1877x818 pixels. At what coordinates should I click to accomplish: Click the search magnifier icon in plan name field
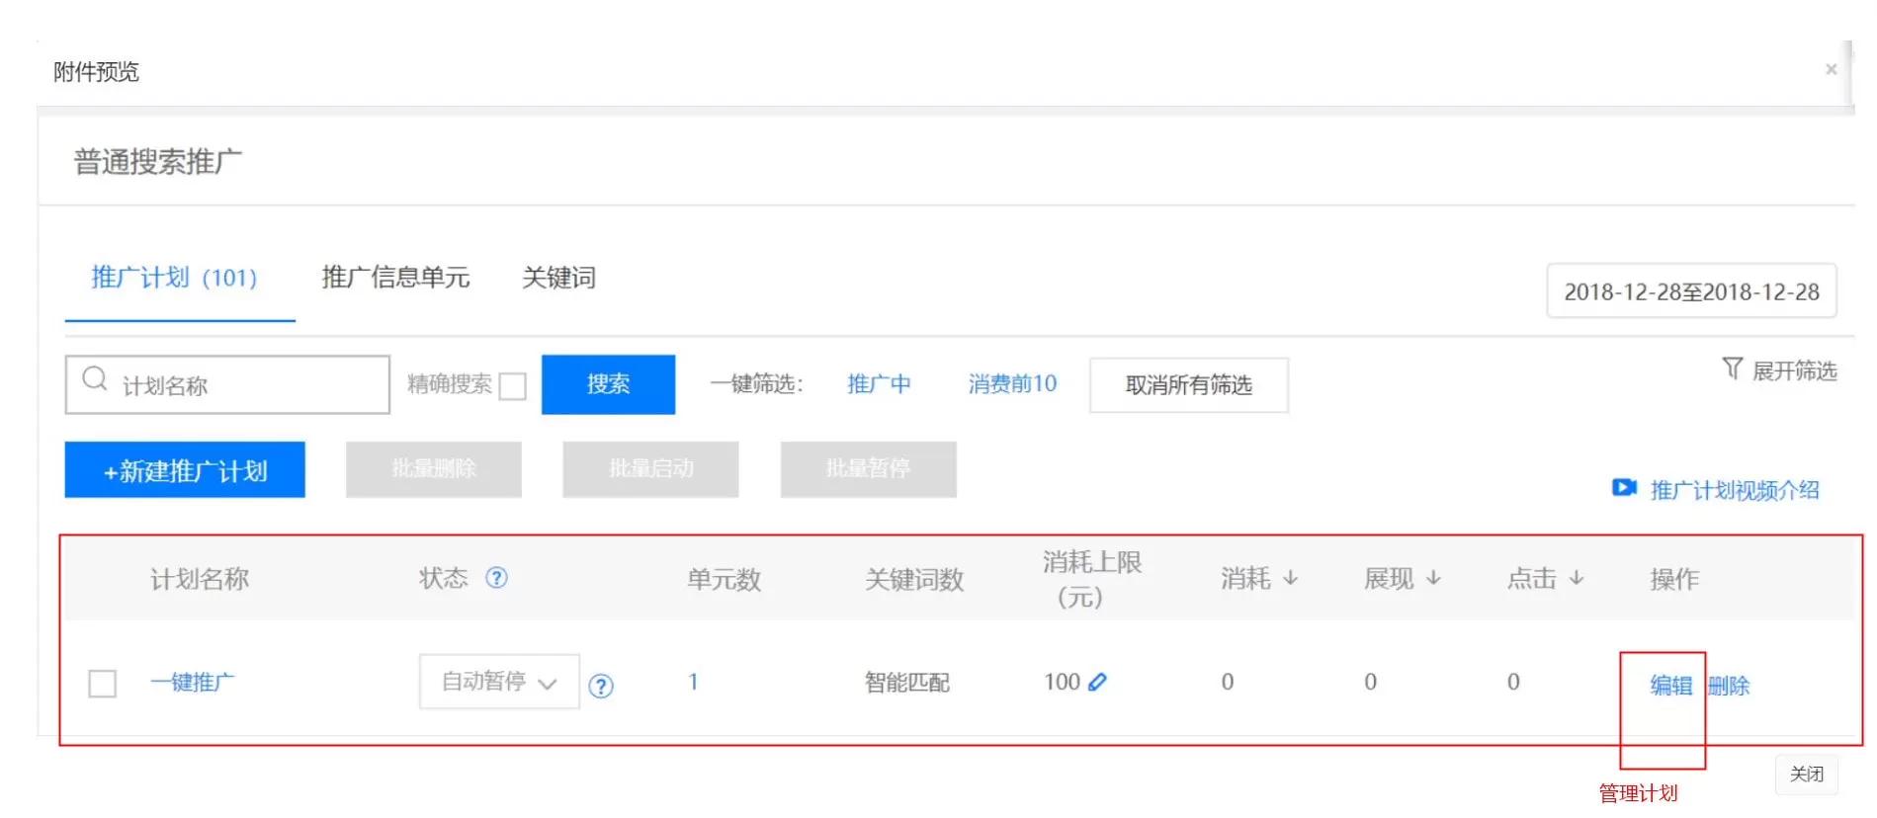point(95,379)
